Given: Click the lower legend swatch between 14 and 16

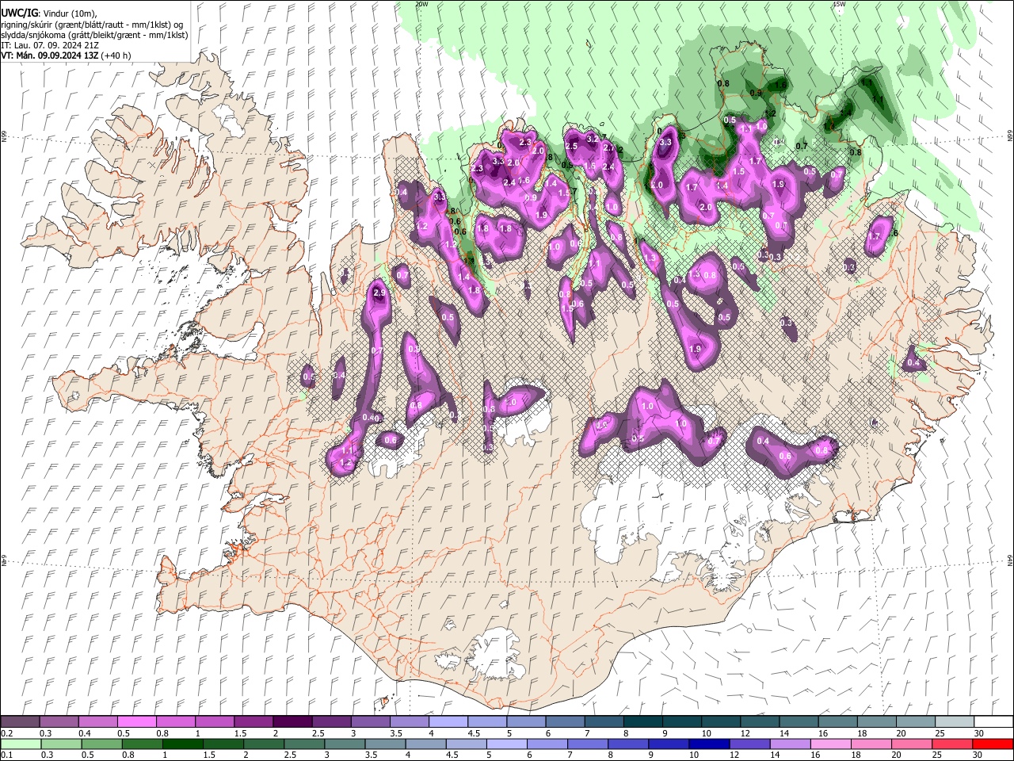Looking at the screenshot, I should tap(791, 744).
